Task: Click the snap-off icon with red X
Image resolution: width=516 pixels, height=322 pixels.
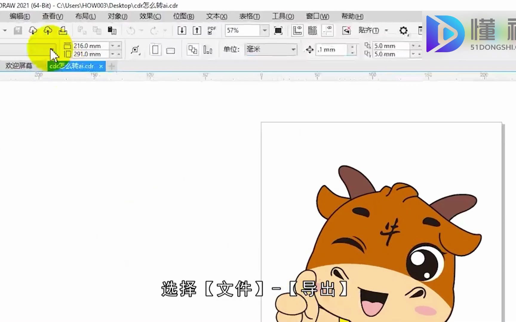Action: click(346, 30)
